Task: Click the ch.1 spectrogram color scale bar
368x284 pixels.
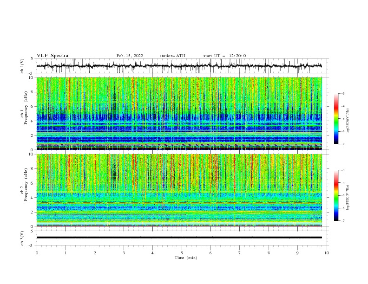Action: click(336, 119)
